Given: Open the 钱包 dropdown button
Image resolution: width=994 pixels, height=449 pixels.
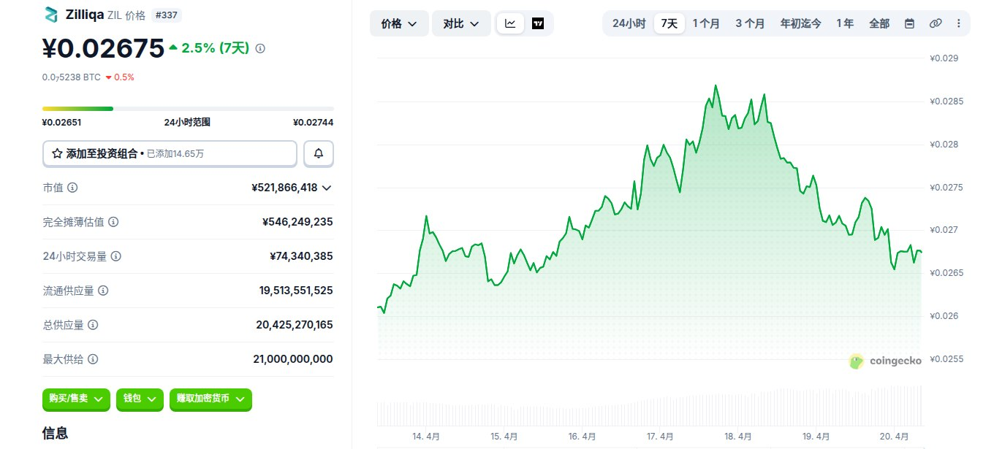Looking at the screenshot, I should point(140,399).
